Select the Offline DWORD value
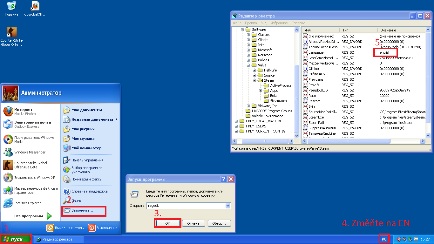Viewport: 434px width, 244px height. [x=311, y=69]
